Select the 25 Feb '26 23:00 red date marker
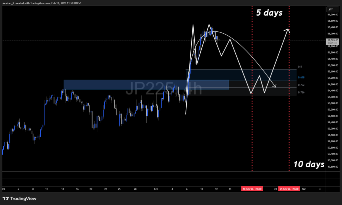 [x=289, y=189]
